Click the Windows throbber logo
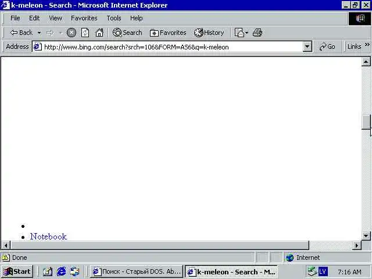Viewport: 372px width, 279px height. [360, 18]
